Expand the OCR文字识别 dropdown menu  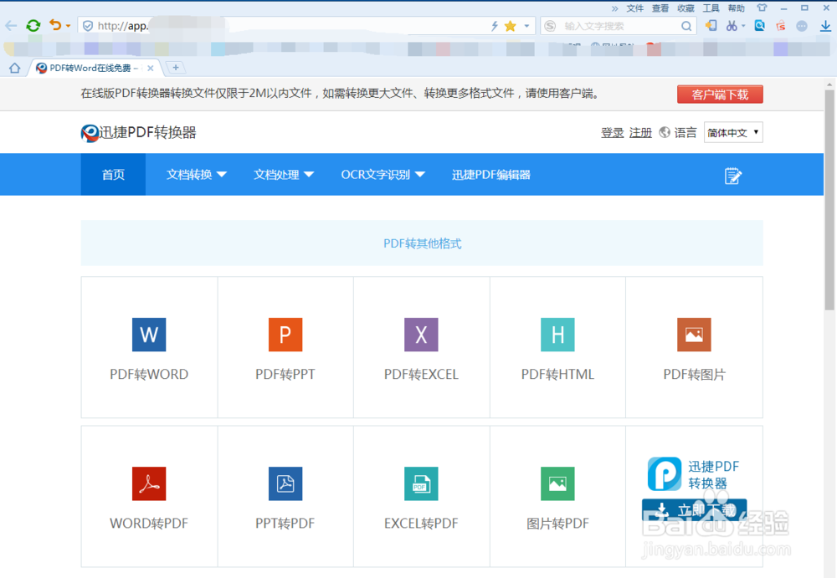(382, 175)
